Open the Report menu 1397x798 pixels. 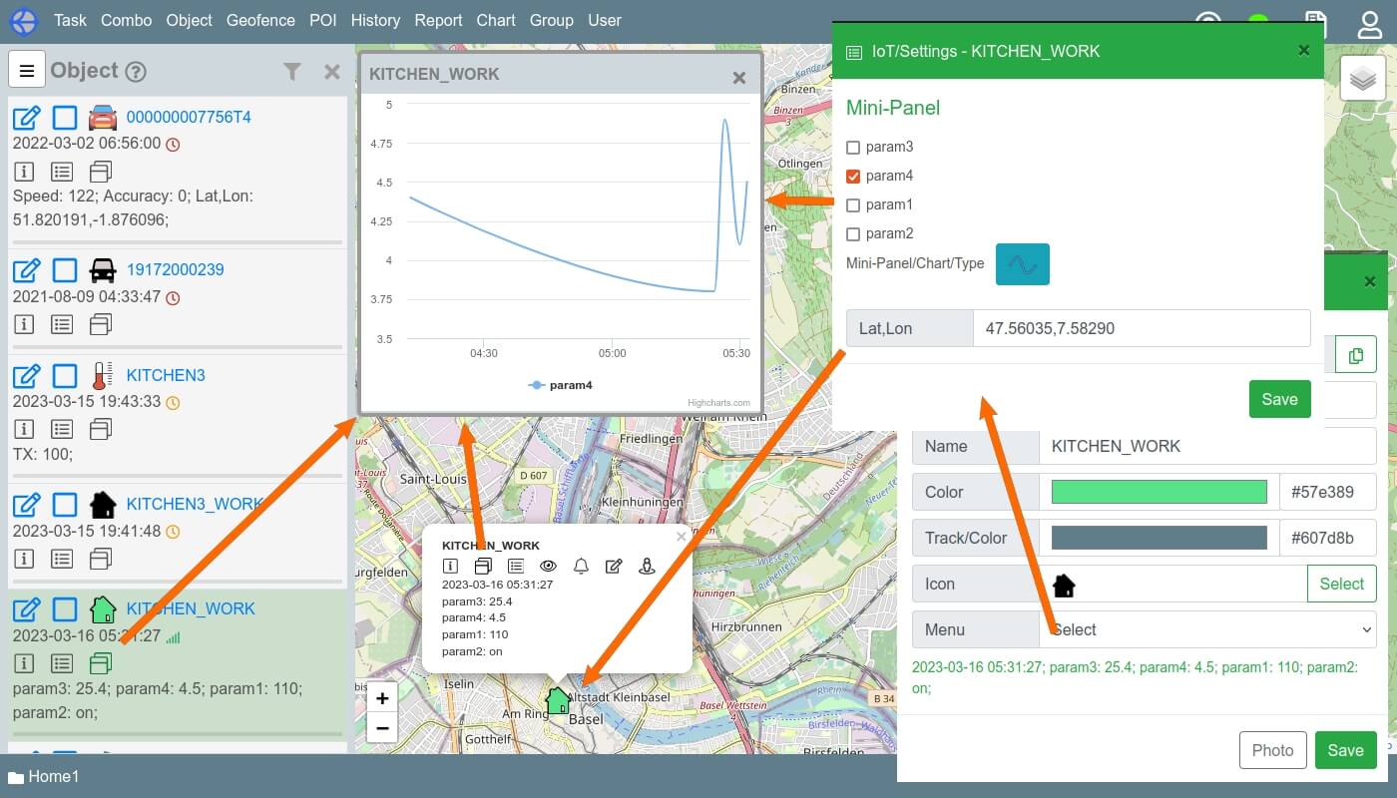pos(438,20)
